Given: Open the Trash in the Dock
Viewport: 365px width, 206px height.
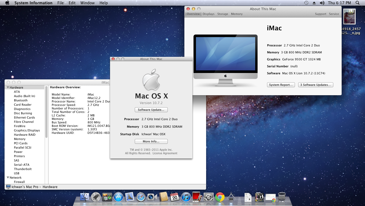Looking at the screenshot, I should pyautogui.click(x=282, y=197).
